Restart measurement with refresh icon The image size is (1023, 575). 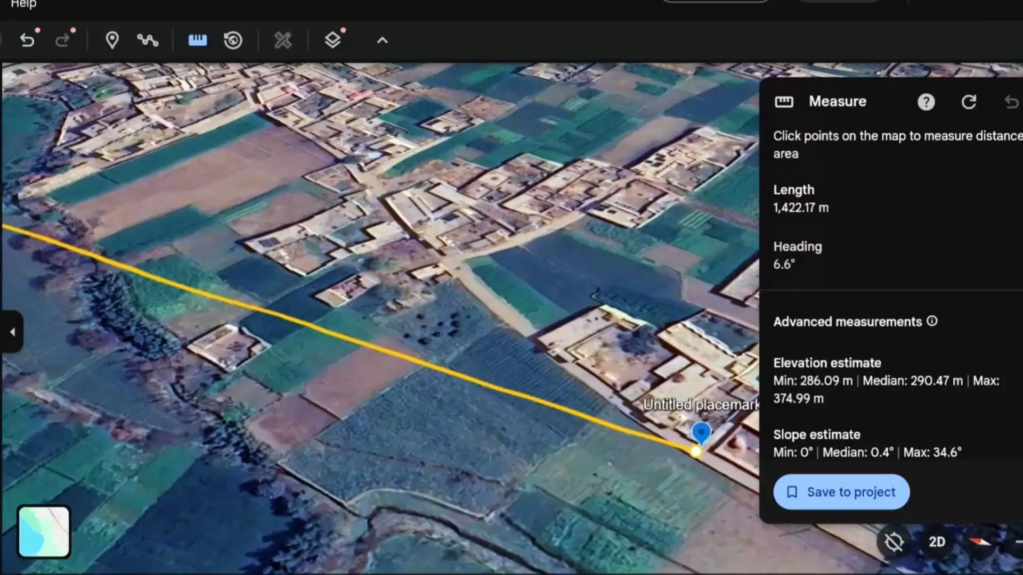point(969,102)
